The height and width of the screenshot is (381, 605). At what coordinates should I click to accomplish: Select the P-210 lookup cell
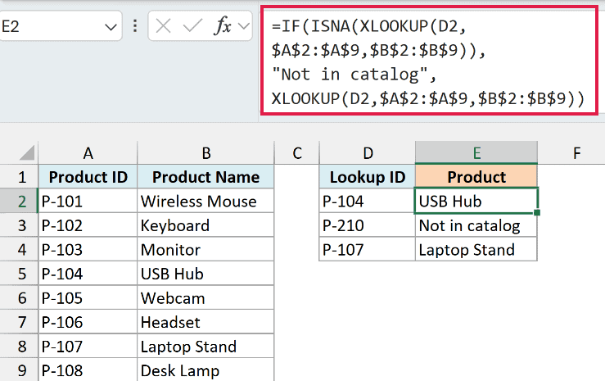coord(368,225)
